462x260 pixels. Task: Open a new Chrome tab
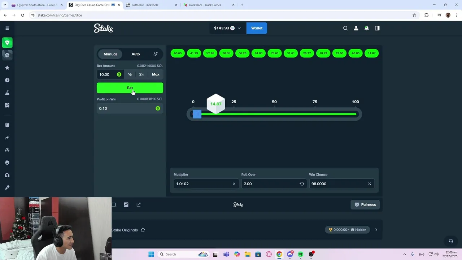(242, 5)
